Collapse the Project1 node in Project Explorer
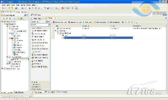This screenshot has width=168, height=100. click(x=5, y=24)
